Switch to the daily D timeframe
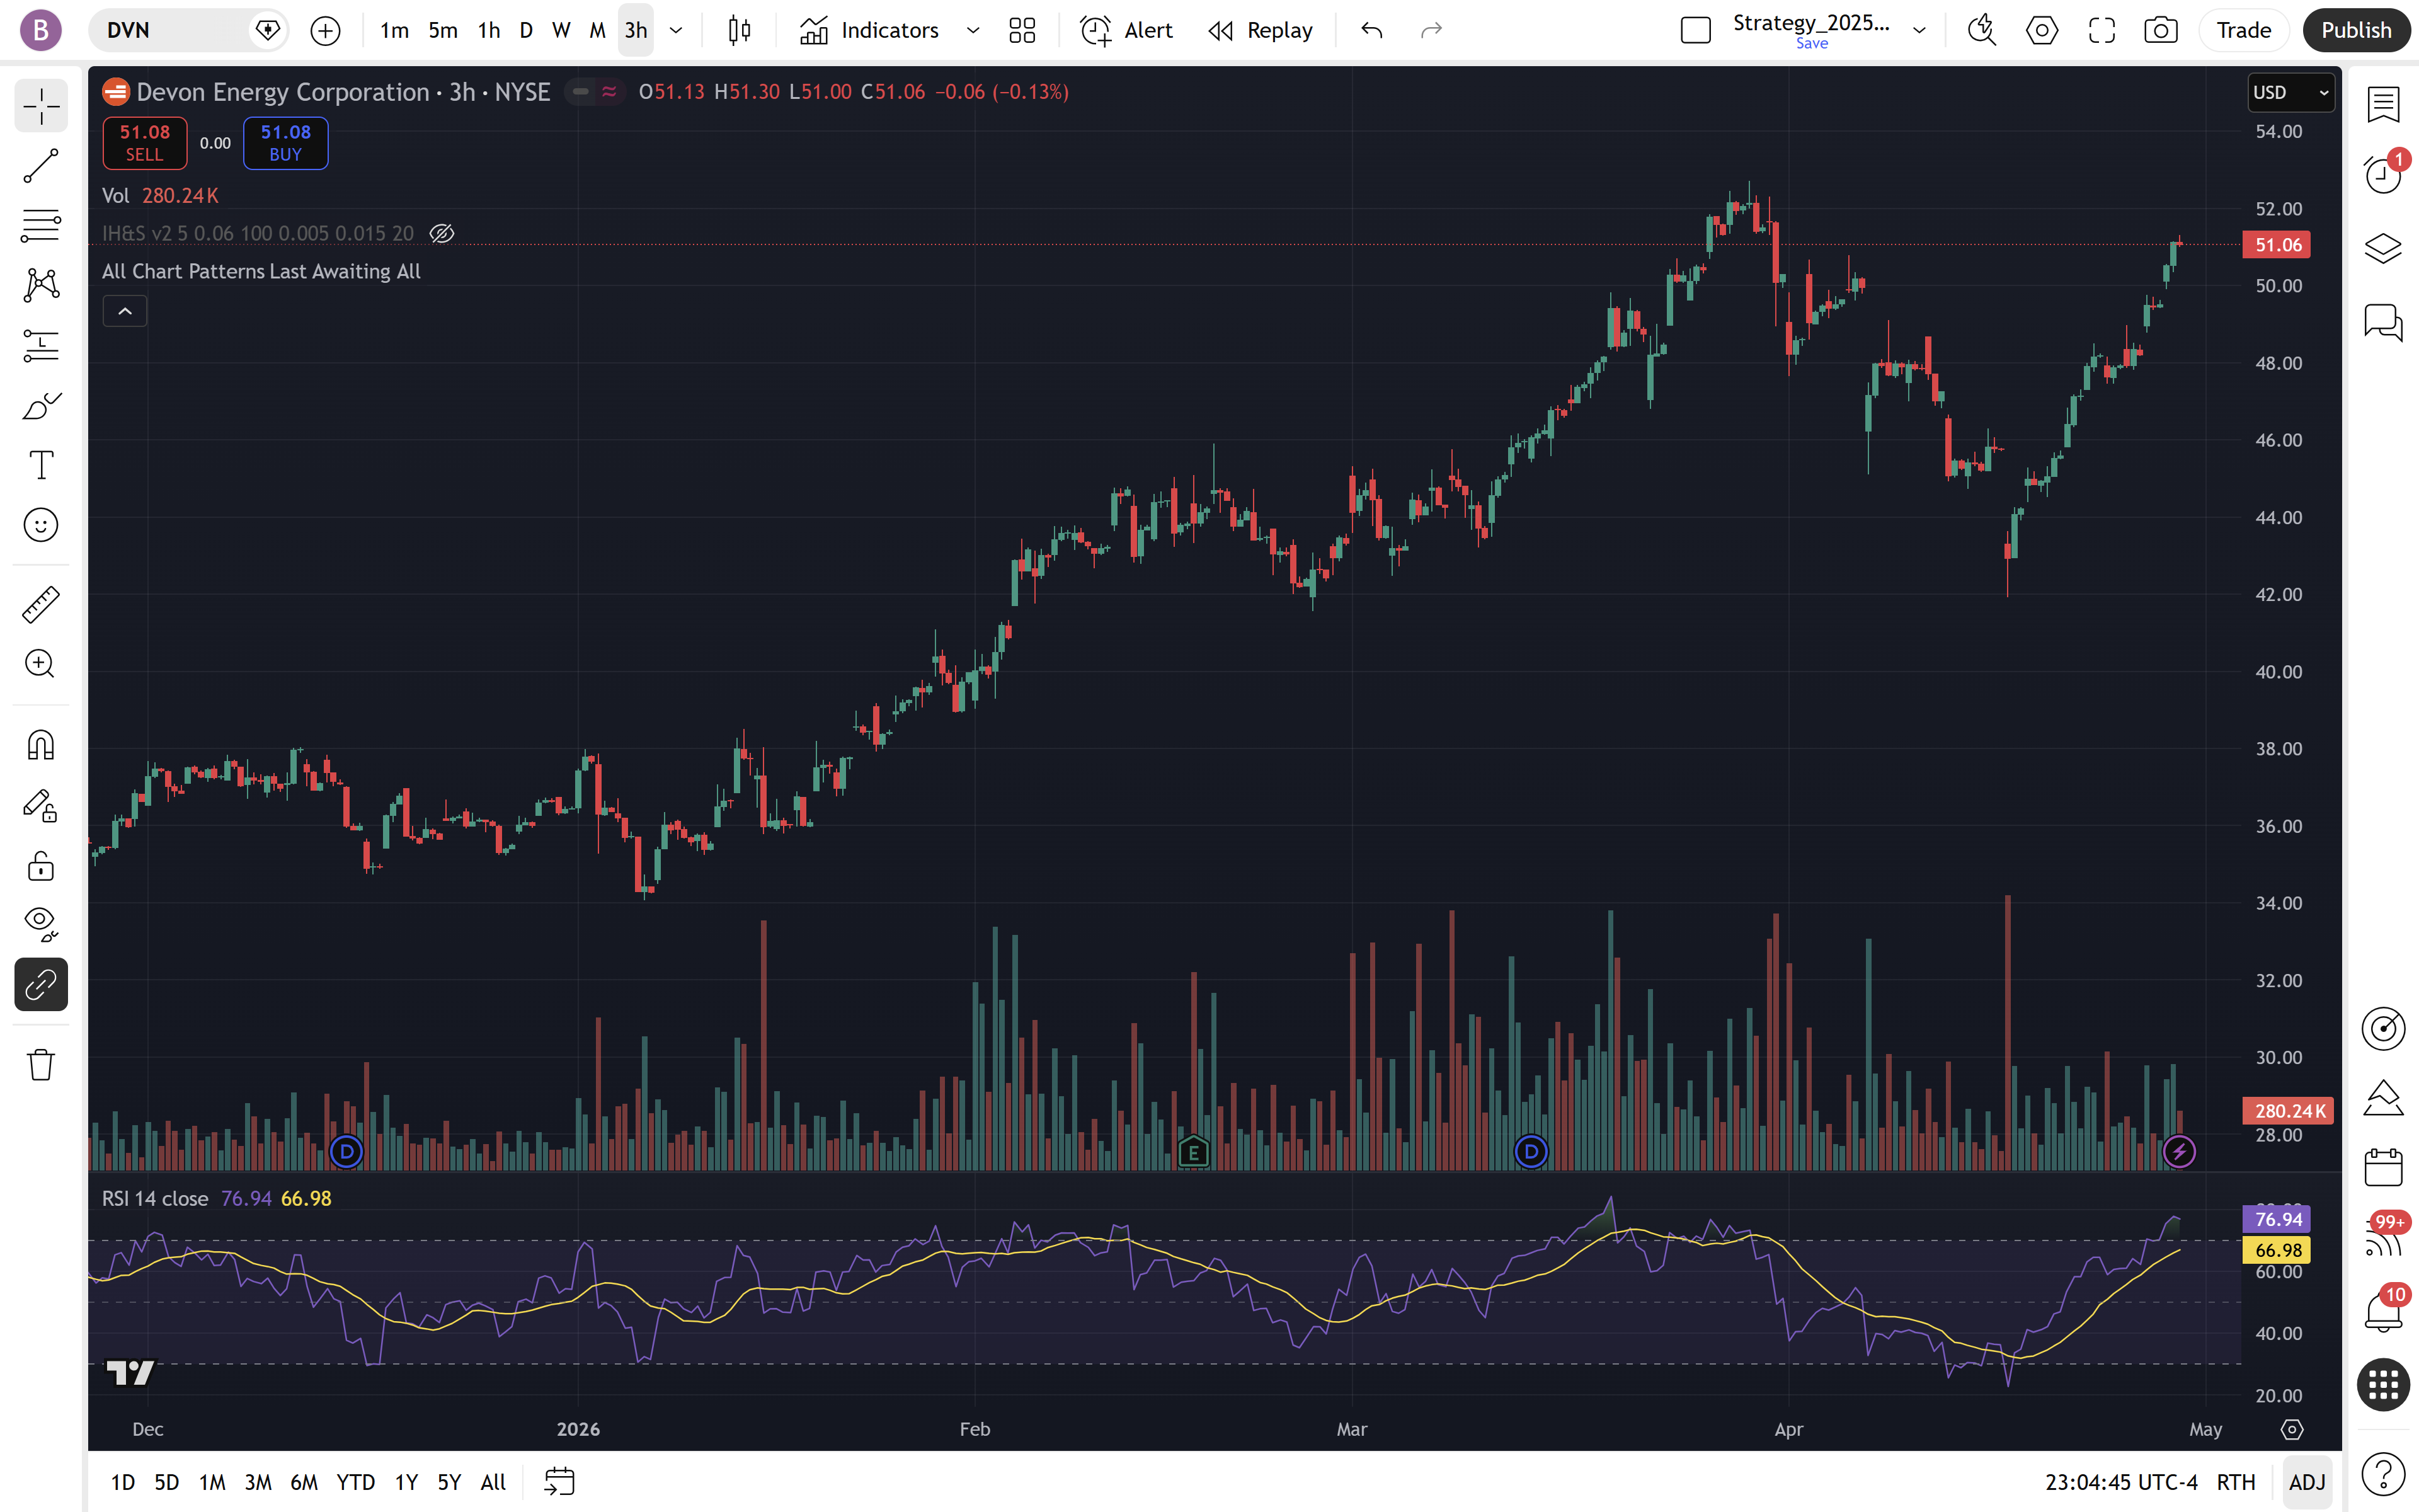Viewport: 2419px width, 1512px height. coord(526,31)
